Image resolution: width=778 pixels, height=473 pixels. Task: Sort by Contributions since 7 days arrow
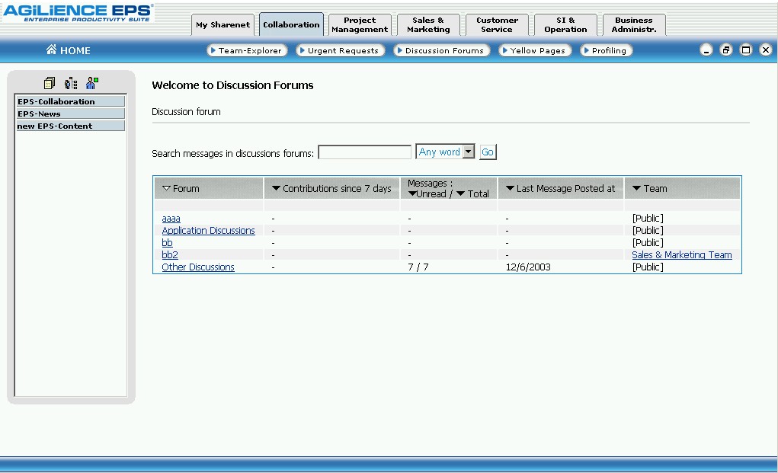(x=276, y=188)
